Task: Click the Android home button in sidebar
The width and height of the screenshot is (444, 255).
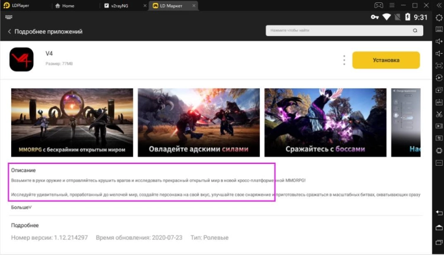Action: click(439, 228)
